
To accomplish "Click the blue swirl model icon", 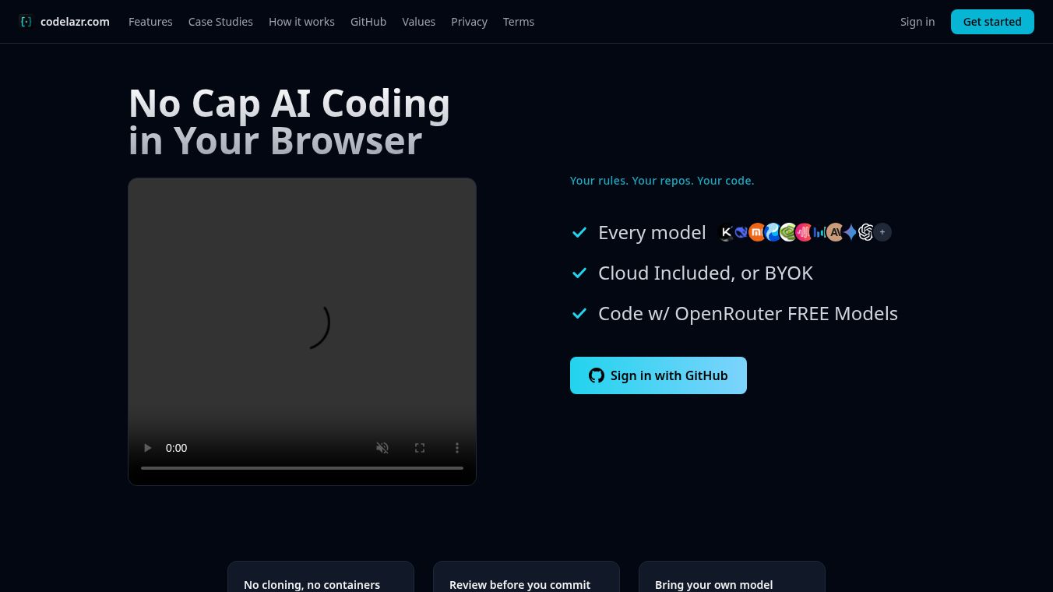I will (x=773, y=232).
